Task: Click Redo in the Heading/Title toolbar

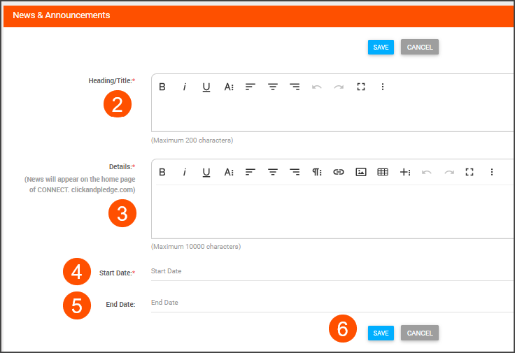Action: 339,87
